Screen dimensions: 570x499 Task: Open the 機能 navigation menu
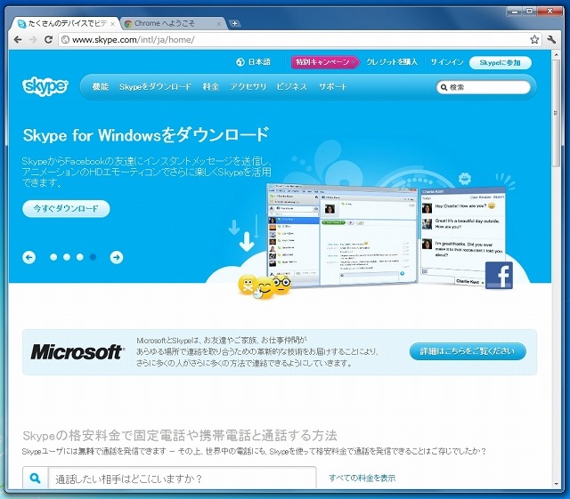101,86
